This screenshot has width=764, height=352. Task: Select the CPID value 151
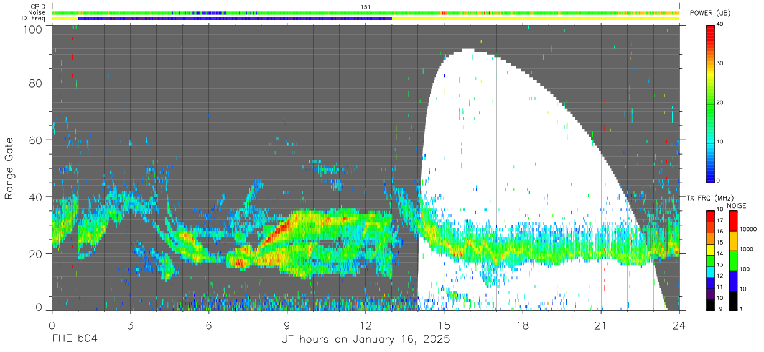pyautogui.click(x=366, y=6)
